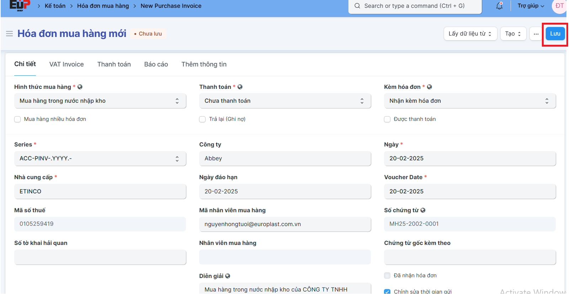Switch to the VAT Invoice tab
The width and height of the screenshot is (576, 294).
tap(66, 64)
